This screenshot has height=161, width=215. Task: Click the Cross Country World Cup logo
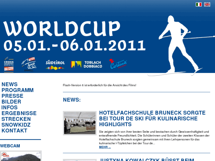[x=9, y=64]
